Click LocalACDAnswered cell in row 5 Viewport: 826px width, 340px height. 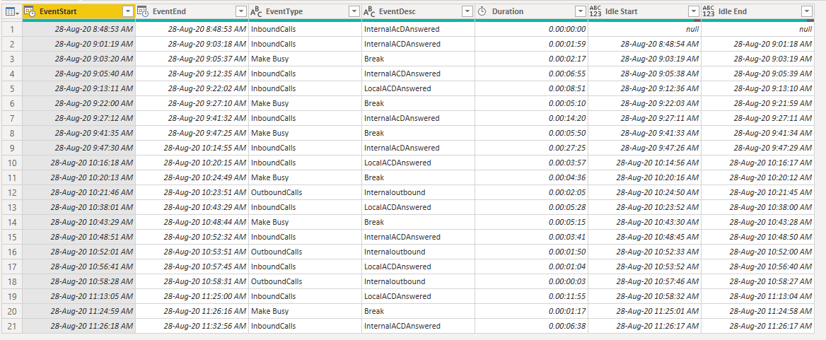pos(418,88)
